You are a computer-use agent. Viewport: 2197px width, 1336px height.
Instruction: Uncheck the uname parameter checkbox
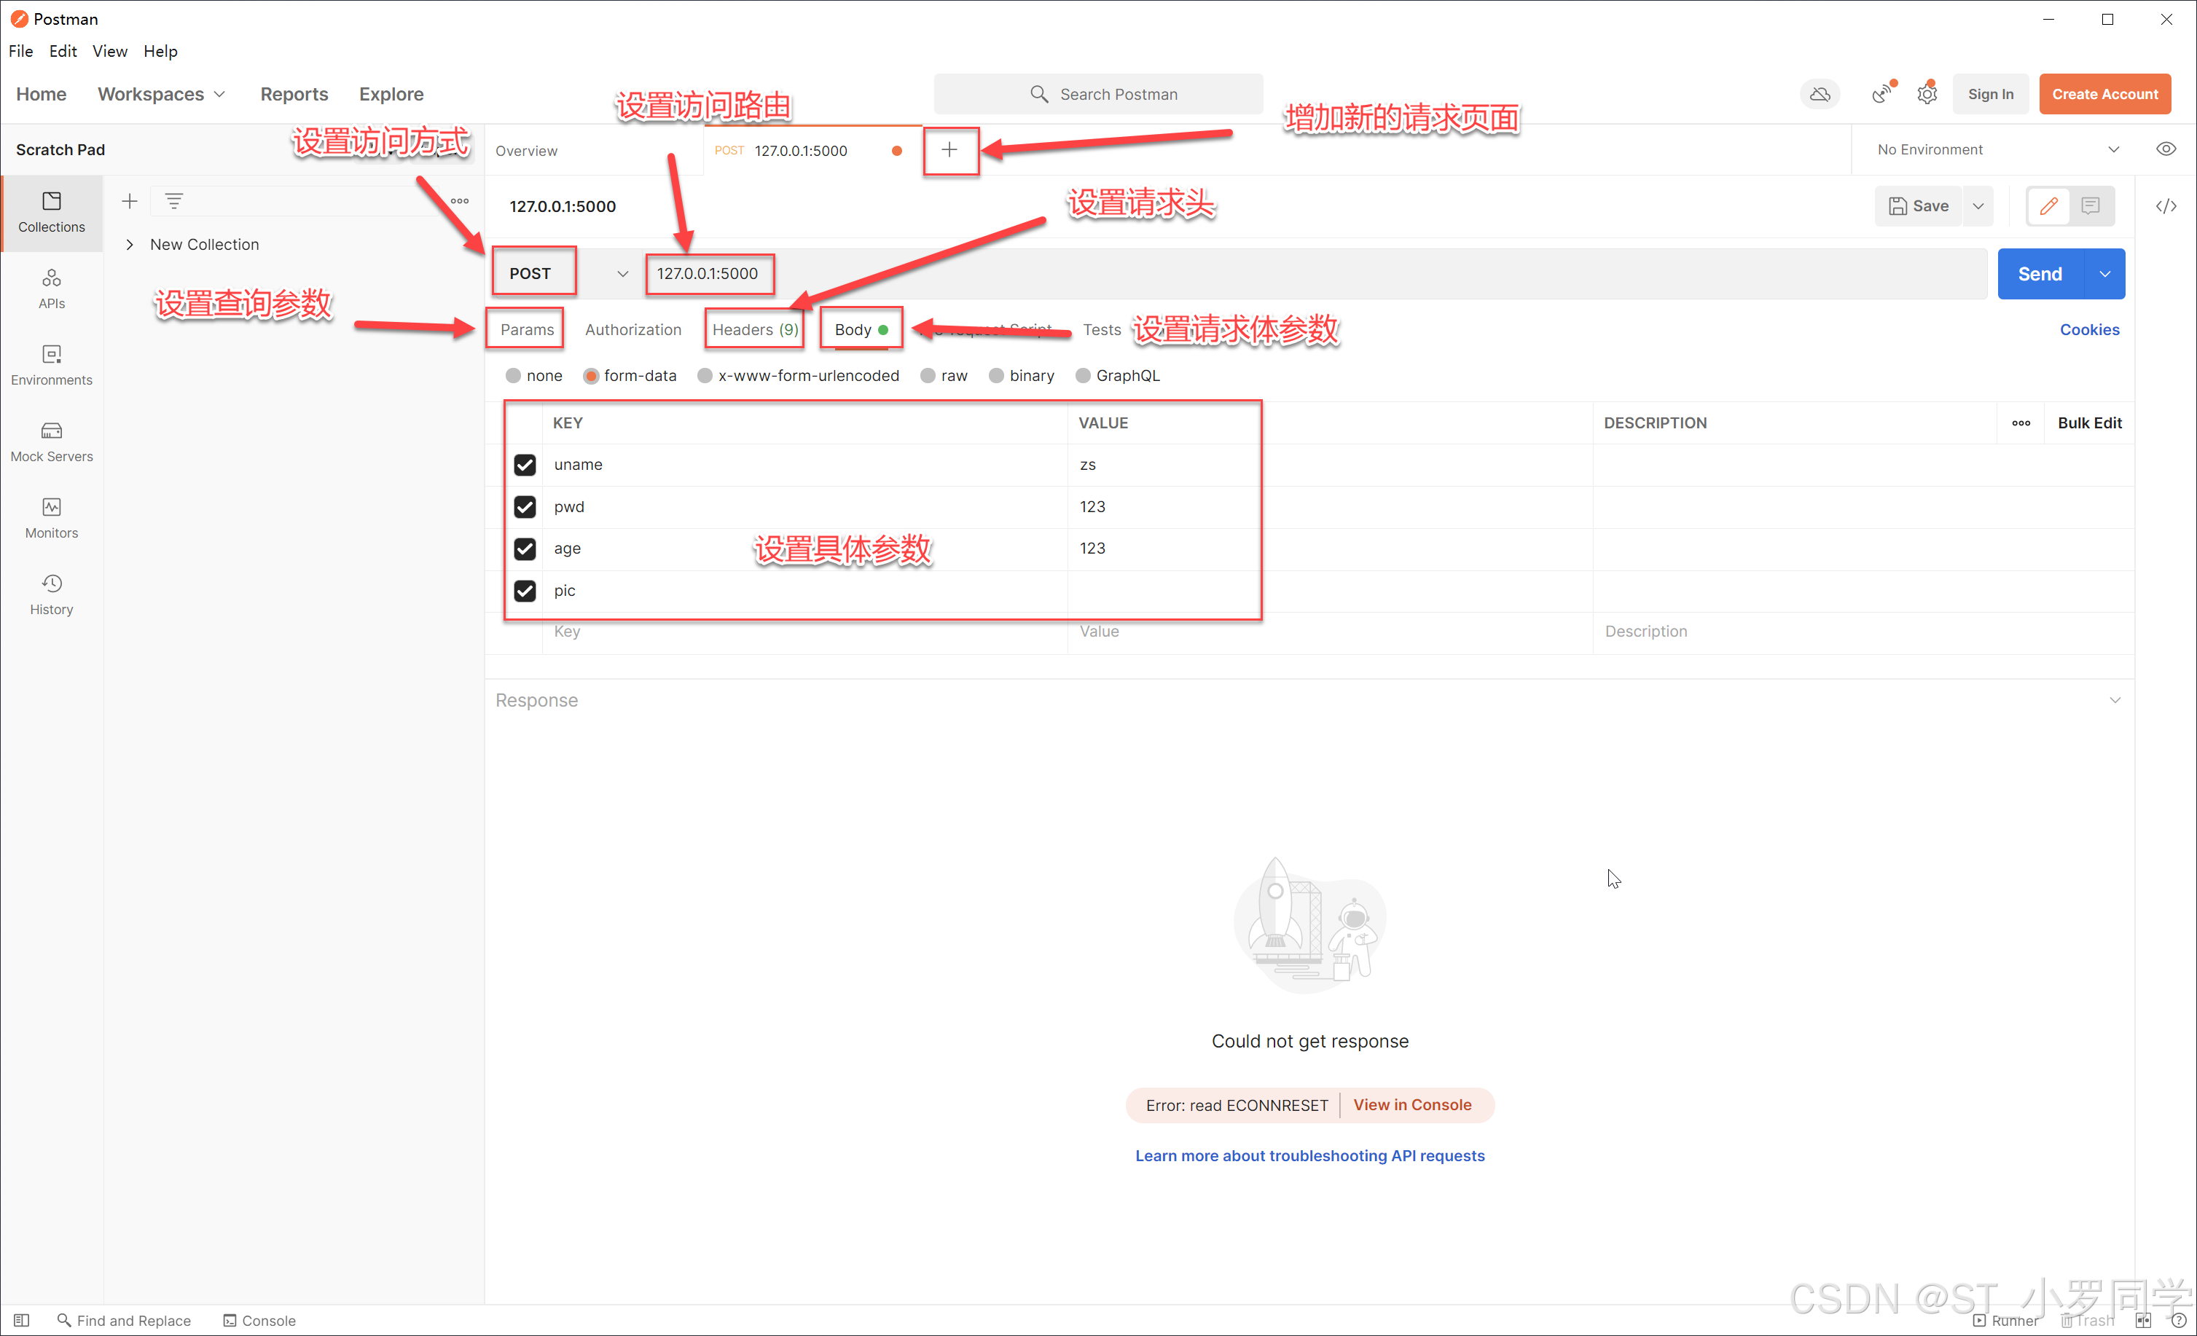pyautogui.click(x=524, y=464)
